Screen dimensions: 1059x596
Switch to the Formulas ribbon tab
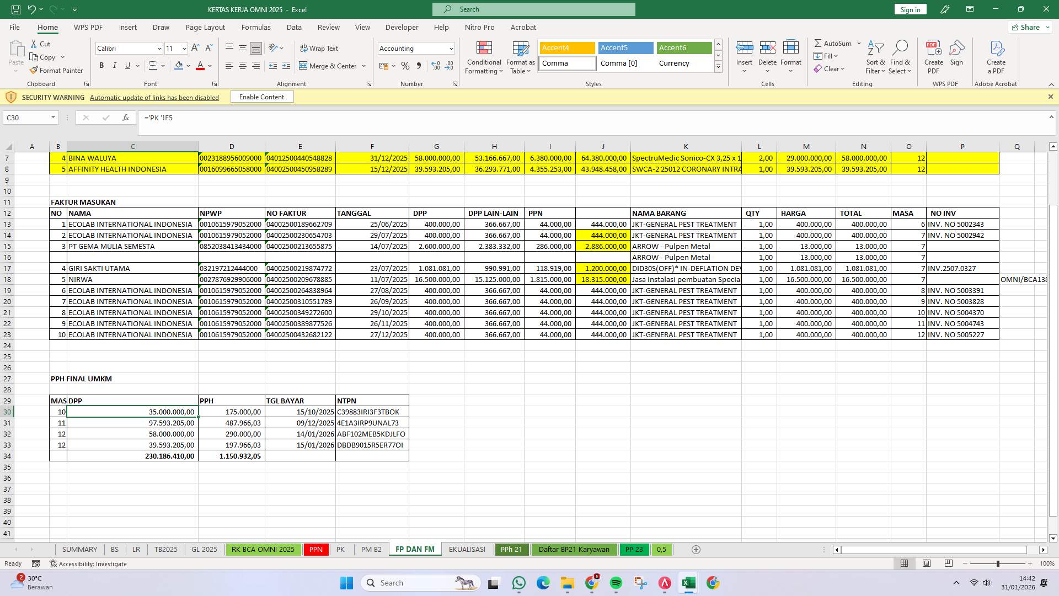[x=256, y=27]
